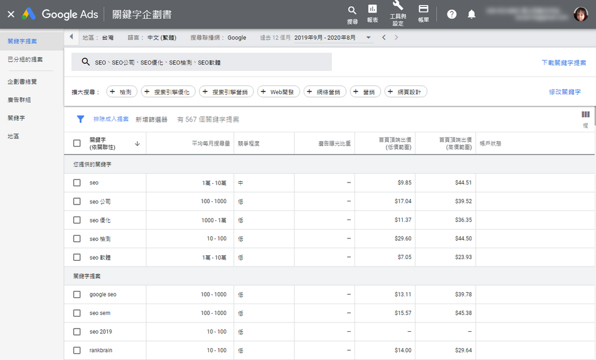Close the keyword planner with X icon

11,14
